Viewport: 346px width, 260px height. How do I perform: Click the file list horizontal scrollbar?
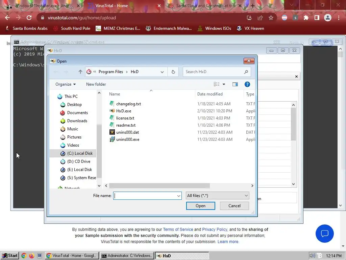[159, 186]
